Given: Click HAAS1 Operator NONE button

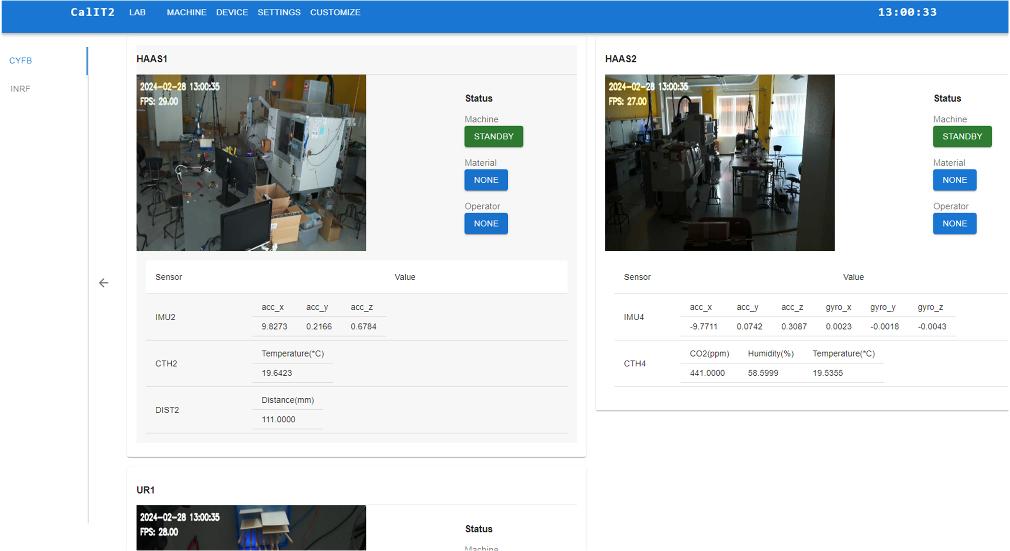Looking at the screenshot, I should click(x=486, y=224).
